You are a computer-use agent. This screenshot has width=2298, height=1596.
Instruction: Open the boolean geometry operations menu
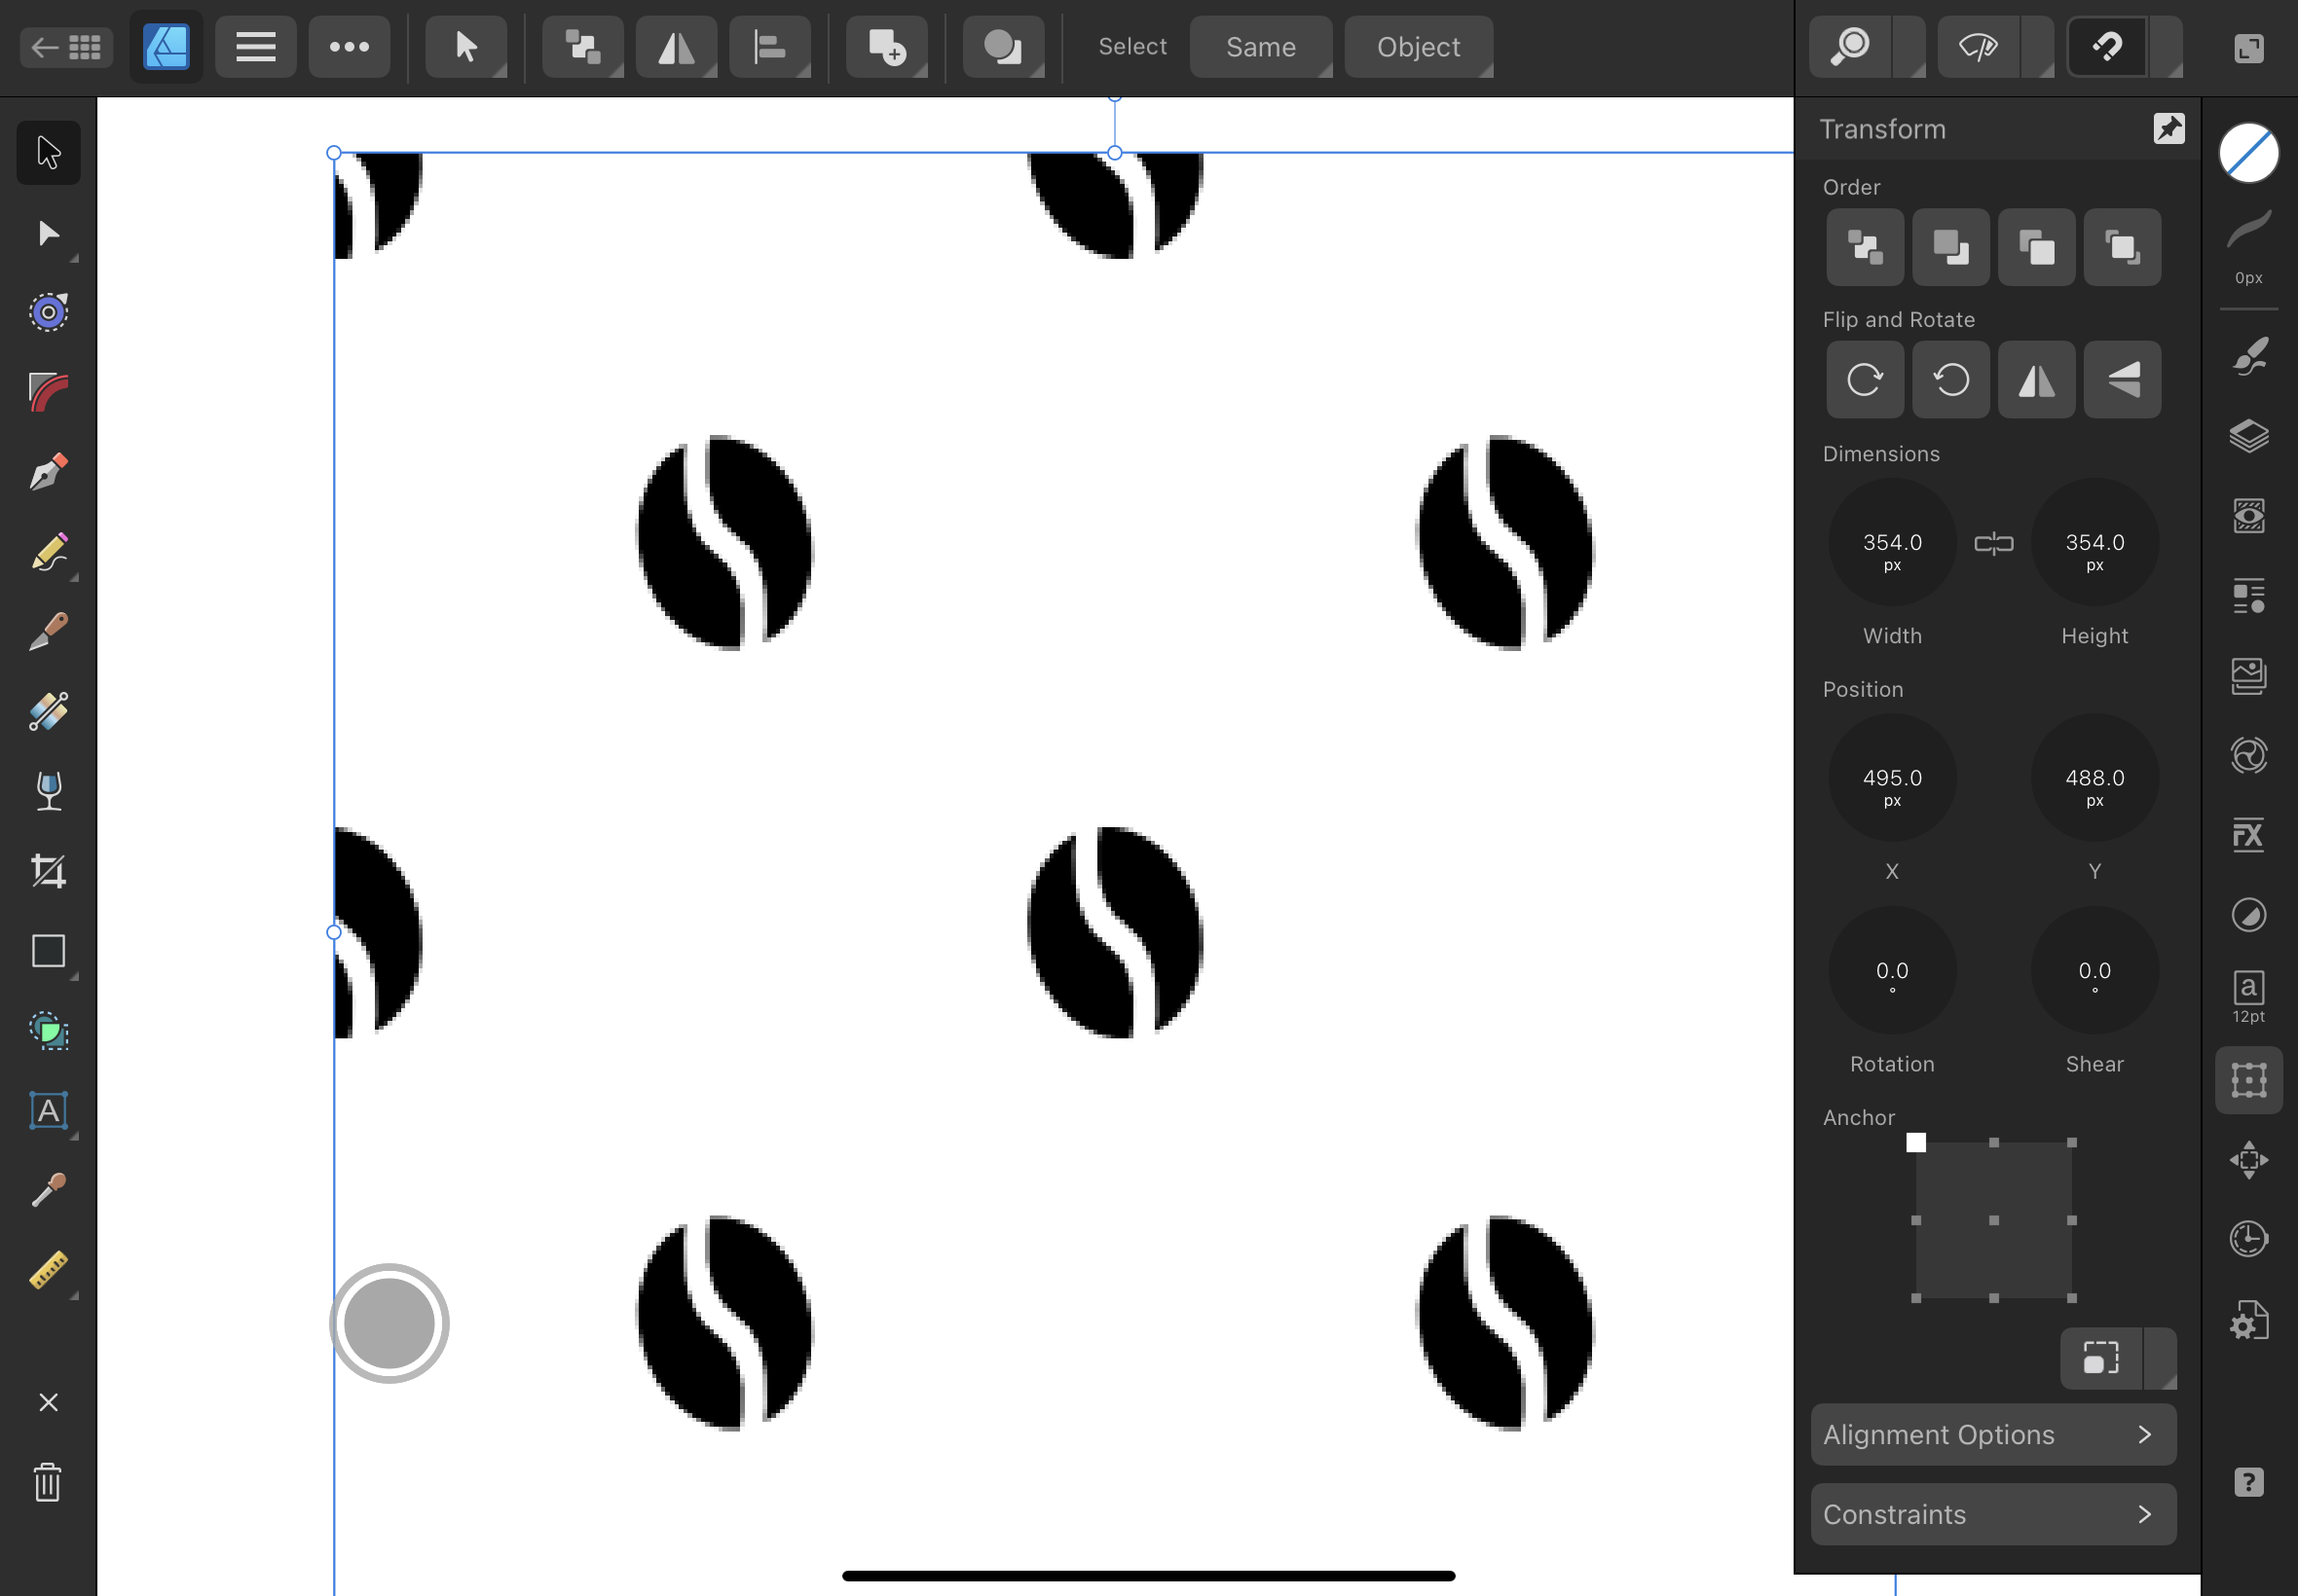click(1004, 47)
